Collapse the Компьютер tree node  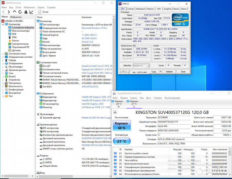point(3,24)
